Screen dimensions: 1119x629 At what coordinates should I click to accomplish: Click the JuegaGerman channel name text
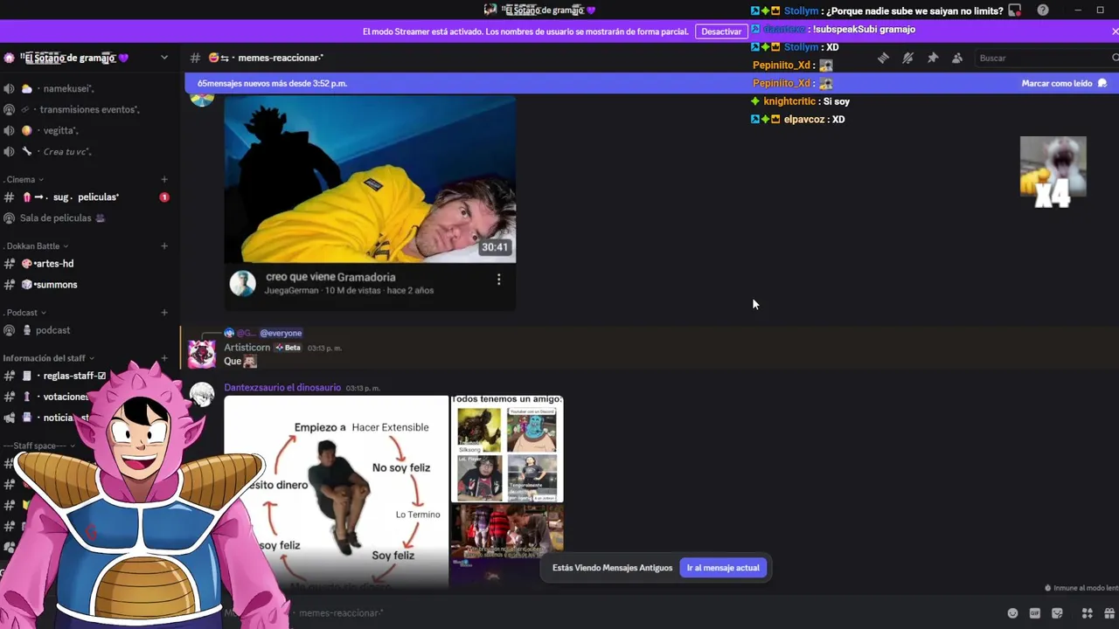291,290
